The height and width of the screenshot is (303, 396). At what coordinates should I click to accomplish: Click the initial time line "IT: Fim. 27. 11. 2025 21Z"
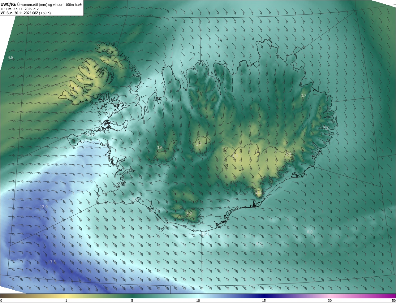point(20,9)
